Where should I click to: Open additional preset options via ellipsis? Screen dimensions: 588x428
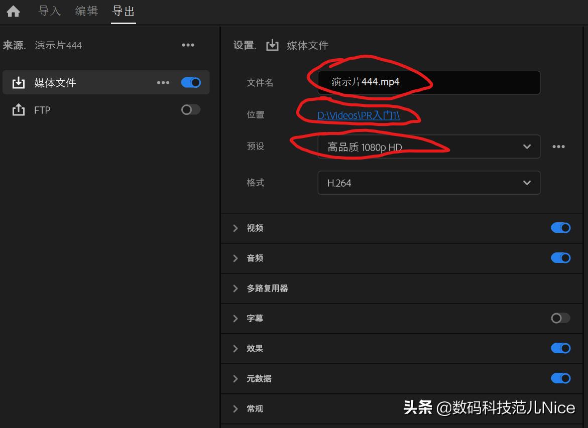coord(558,147)
